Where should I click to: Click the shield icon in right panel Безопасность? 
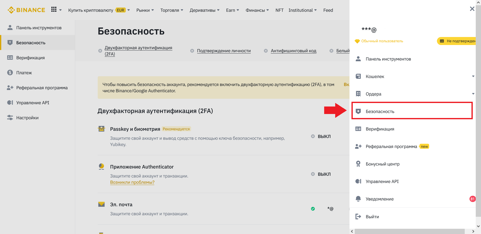[358, 111]
